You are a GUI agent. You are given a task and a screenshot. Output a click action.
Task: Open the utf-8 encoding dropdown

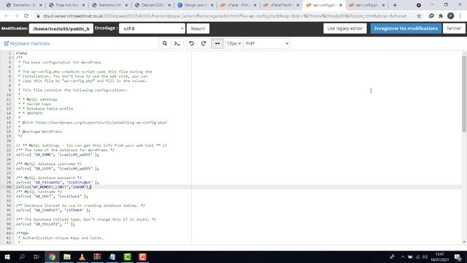click(153, 28)
